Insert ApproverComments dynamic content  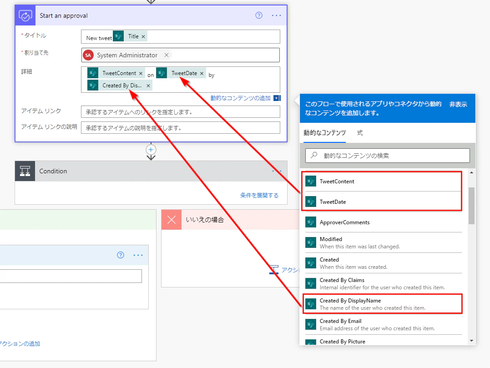coord(384,222)
